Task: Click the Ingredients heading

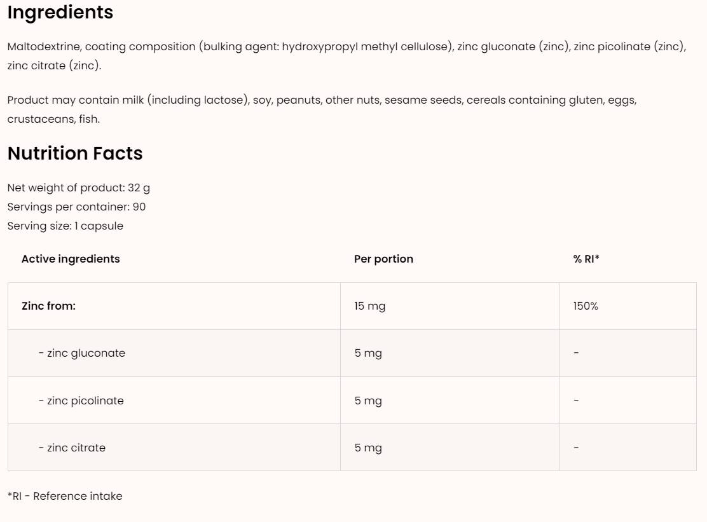Action: [x=60, y=13]
